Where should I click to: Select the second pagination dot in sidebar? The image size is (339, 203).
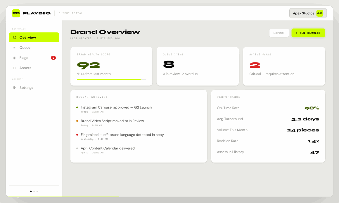tap(34, 191)
